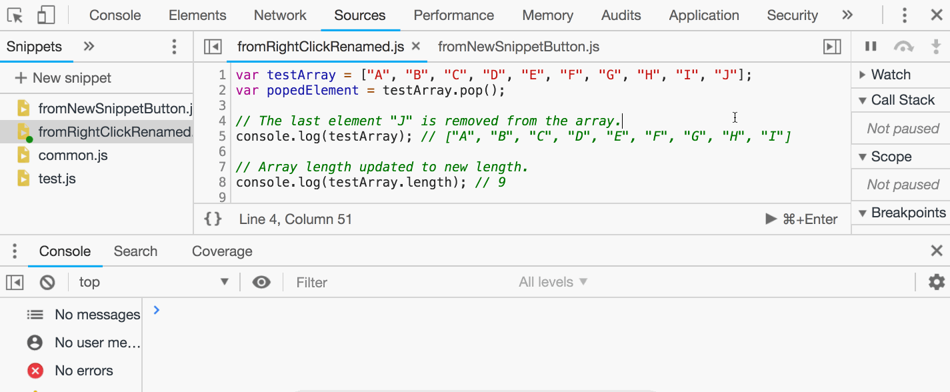Open the All levels dropdown
The image size is (950, 392).
coord(553,282)
